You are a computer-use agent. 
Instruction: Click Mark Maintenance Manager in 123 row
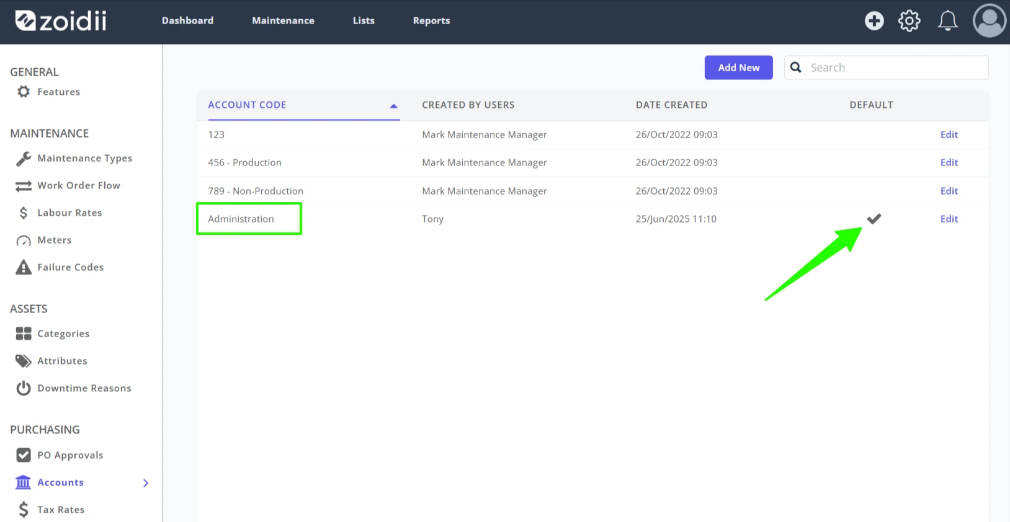point(485,135)
